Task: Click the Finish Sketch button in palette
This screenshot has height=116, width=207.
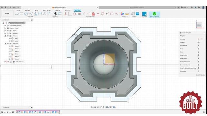Action: (201, 75)
